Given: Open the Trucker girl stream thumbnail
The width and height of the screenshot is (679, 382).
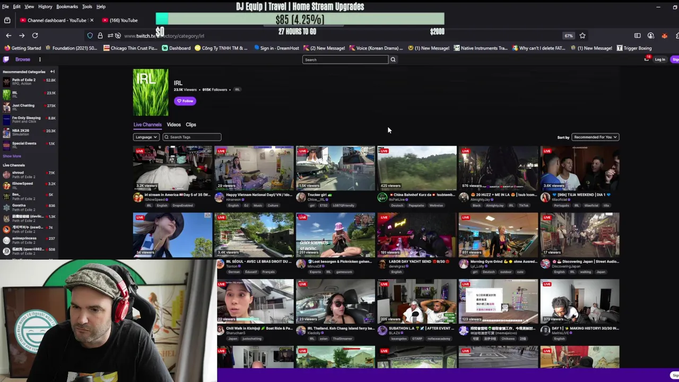Looking at the screenshot, I should point(335,168).
